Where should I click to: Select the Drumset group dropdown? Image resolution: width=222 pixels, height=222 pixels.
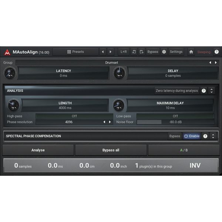pos(111,63)
